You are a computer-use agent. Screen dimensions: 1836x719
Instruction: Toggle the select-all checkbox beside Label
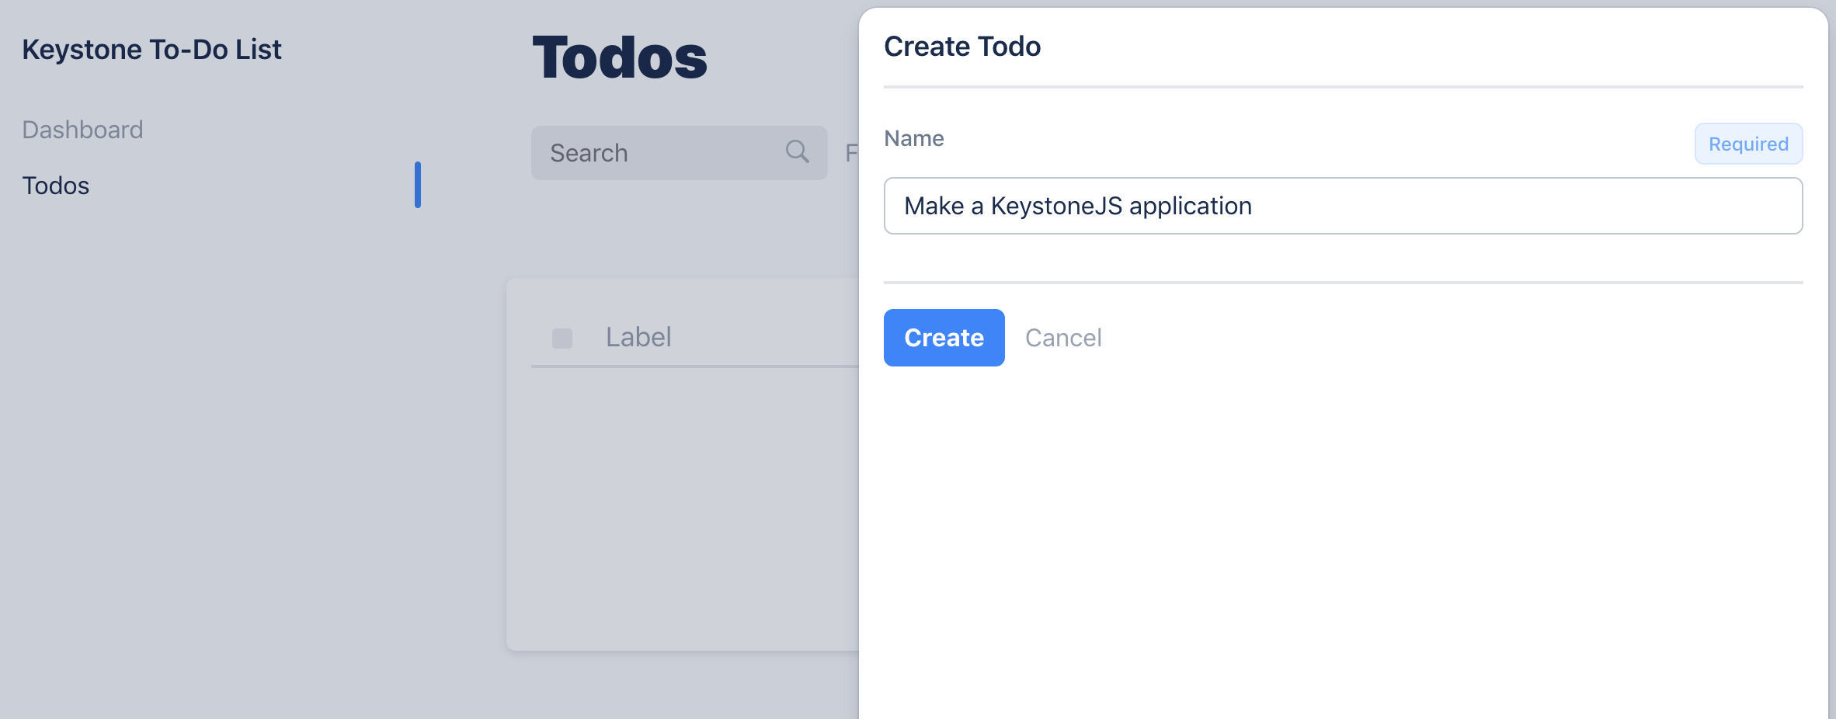(562, 338)
